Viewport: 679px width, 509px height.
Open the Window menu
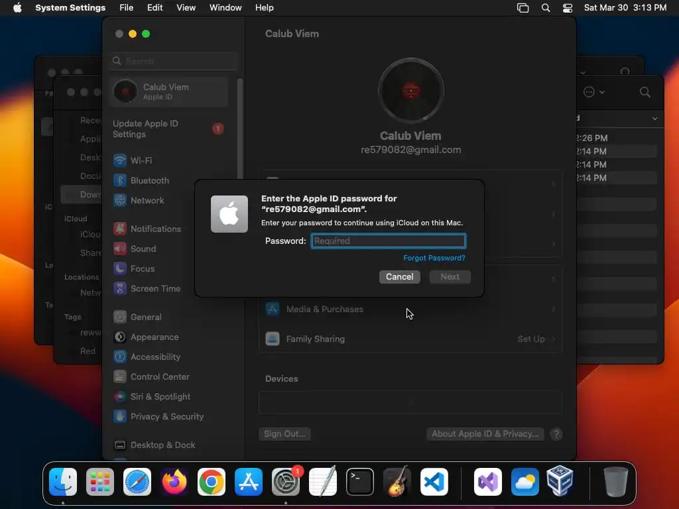(x=225, y=8)
